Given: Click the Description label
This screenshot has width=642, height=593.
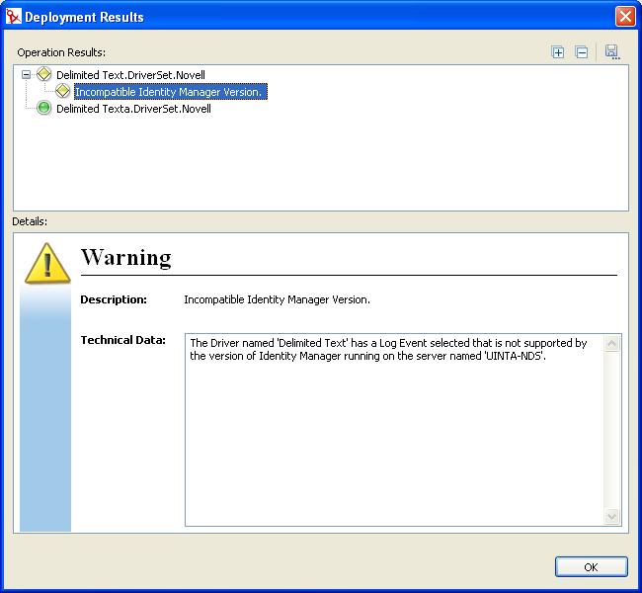Looking at the screenshot, I should point(114,299).
